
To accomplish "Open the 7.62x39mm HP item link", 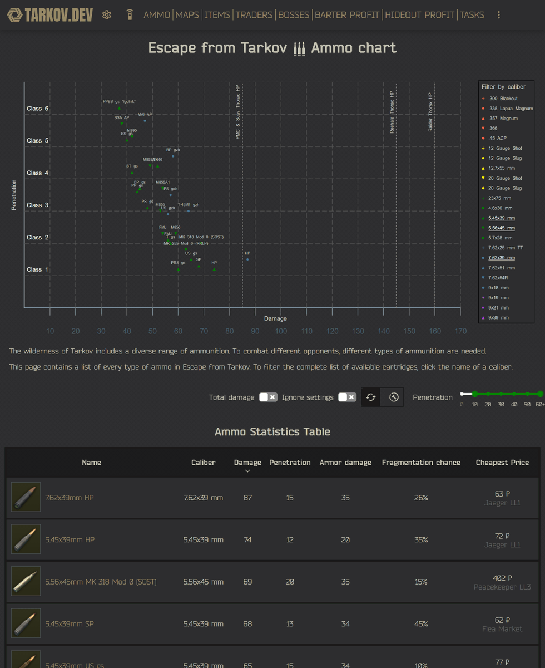I will (70, 498).
